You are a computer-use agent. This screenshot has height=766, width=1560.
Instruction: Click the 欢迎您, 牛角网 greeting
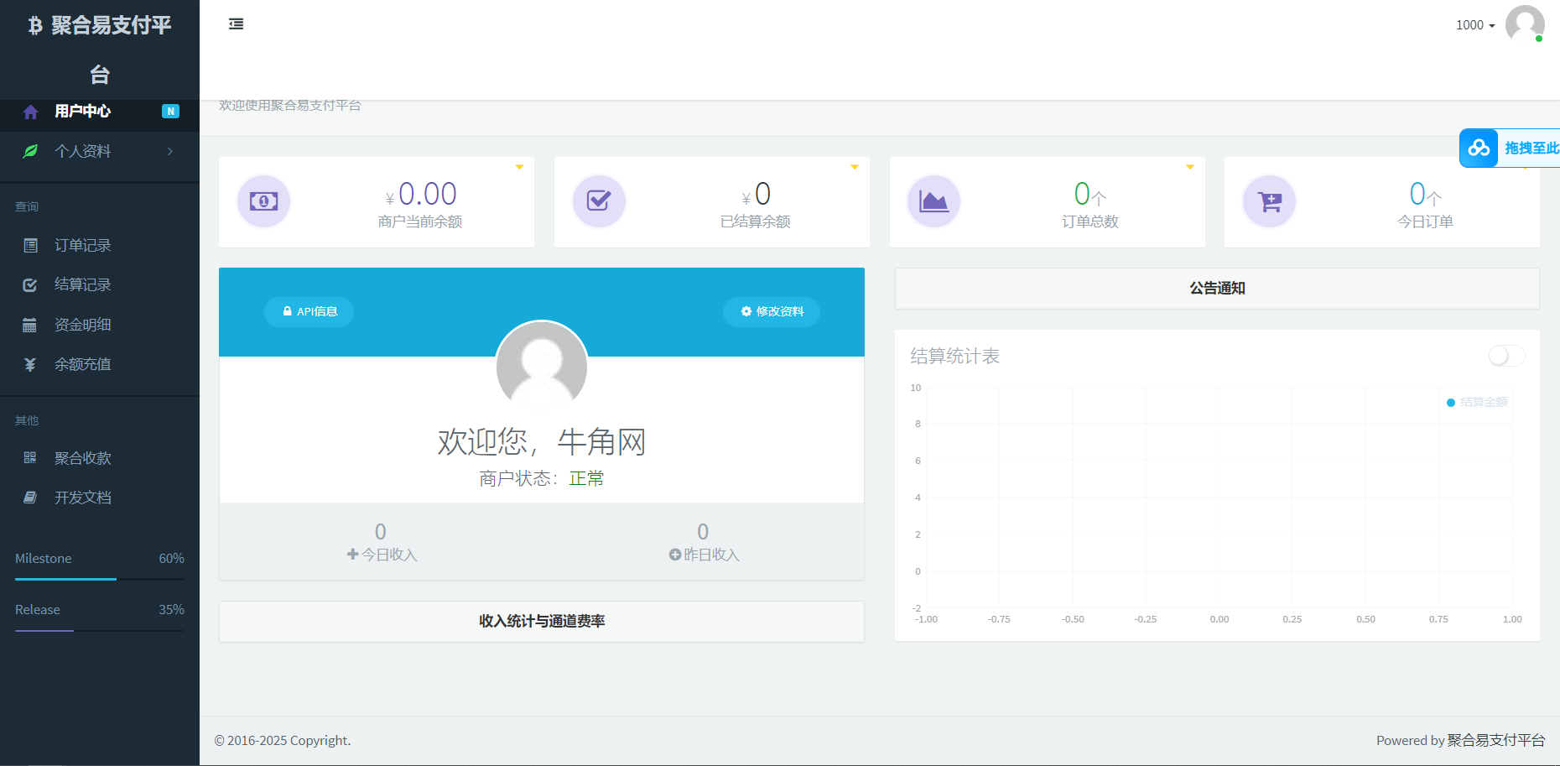click(542, 442)
